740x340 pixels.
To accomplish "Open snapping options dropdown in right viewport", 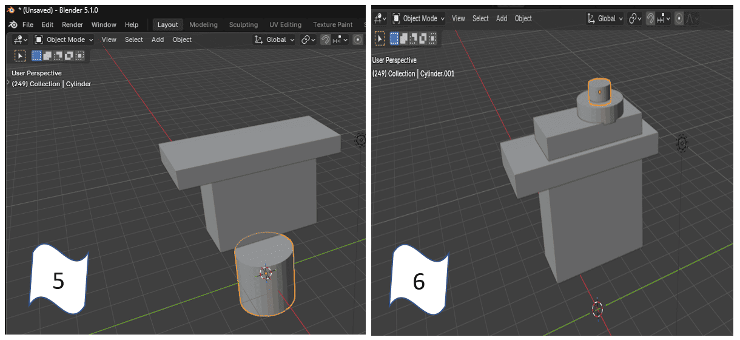I will pos(664,18).
